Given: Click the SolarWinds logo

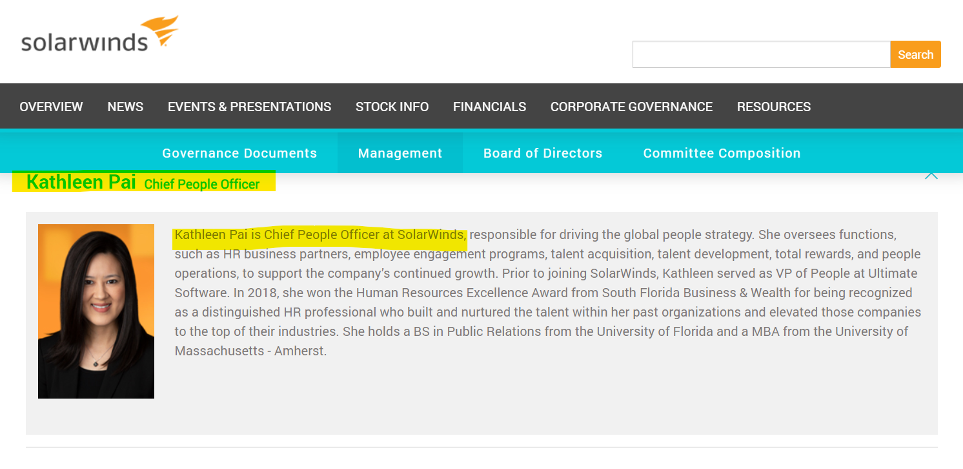Looking at the screenshot, I should (99, 35).
